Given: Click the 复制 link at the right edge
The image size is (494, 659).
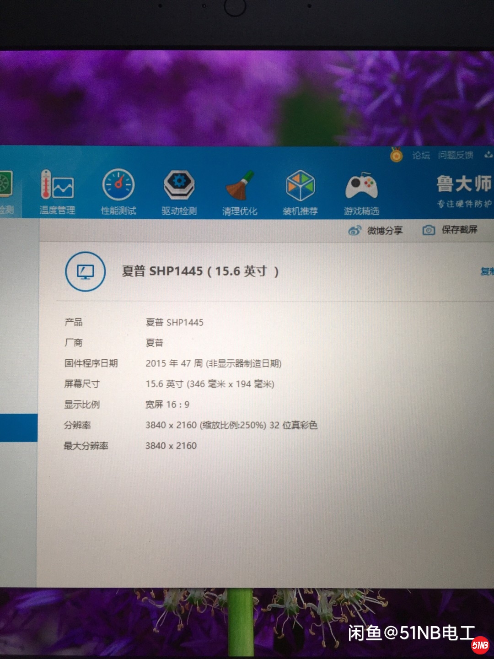Looking at the screenshot, I should coord(487,271).
